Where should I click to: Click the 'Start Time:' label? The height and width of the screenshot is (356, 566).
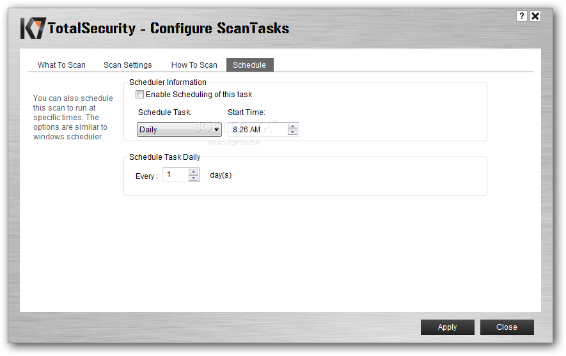click(246, 112)
